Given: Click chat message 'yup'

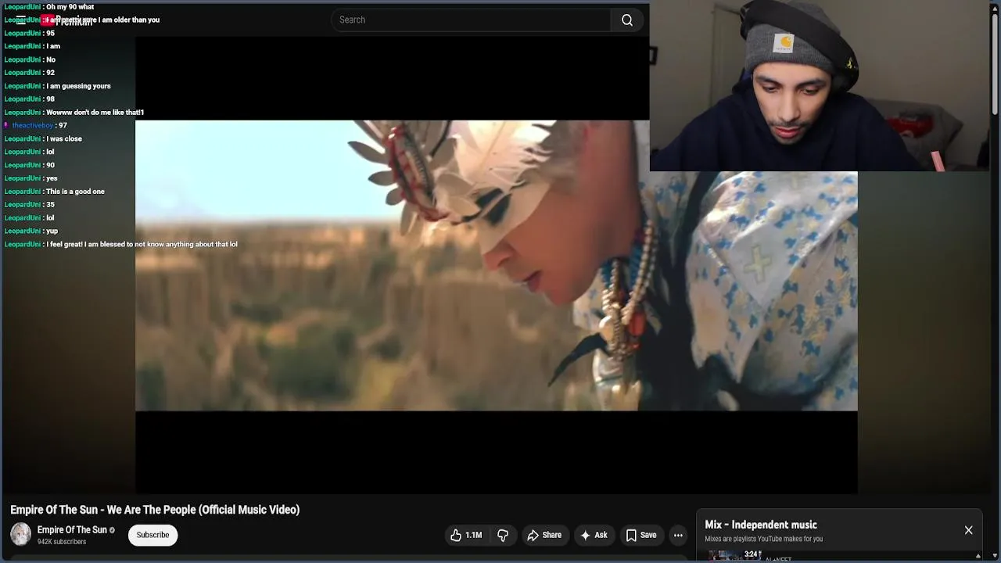Looking at the screenshot, I should click(x=52, y=231).
